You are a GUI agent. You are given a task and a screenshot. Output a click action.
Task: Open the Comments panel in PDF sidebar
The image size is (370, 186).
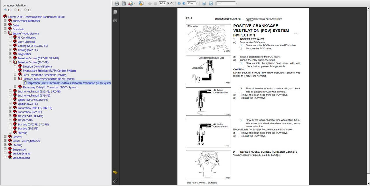click(x=115, y=172)
